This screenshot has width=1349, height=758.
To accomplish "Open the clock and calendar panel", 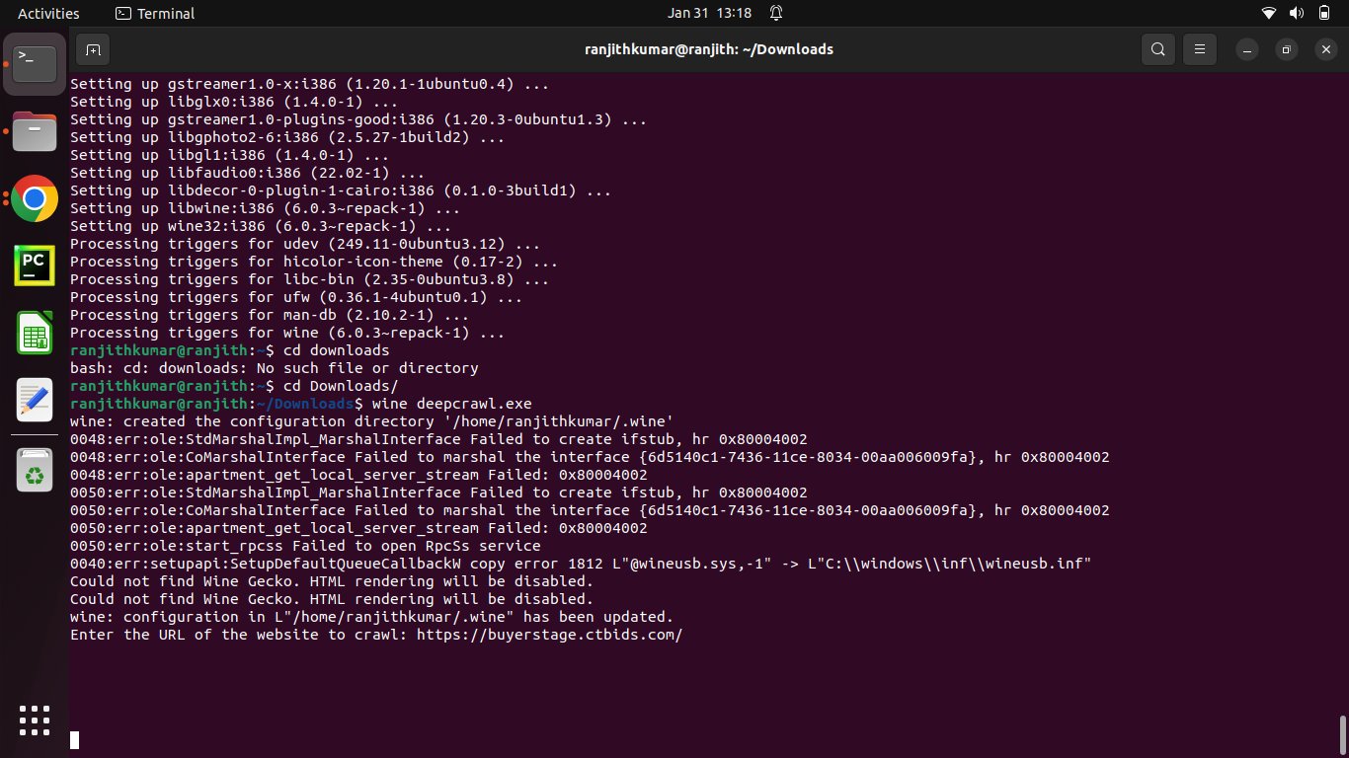I will (x=709, y=13).
